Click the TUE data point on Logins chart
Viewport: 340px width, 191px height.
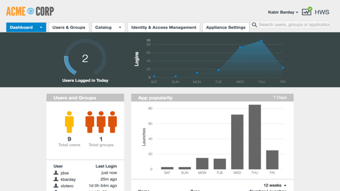(x=219, y=70)
